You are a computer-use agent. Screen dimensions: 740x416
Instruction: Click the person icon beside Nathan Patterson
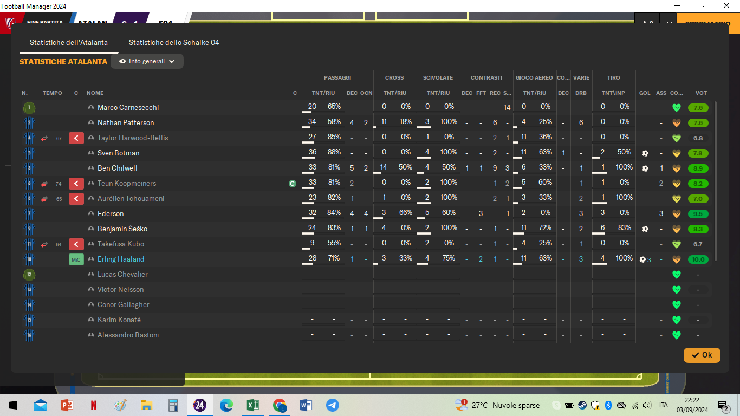coord(91,122)
